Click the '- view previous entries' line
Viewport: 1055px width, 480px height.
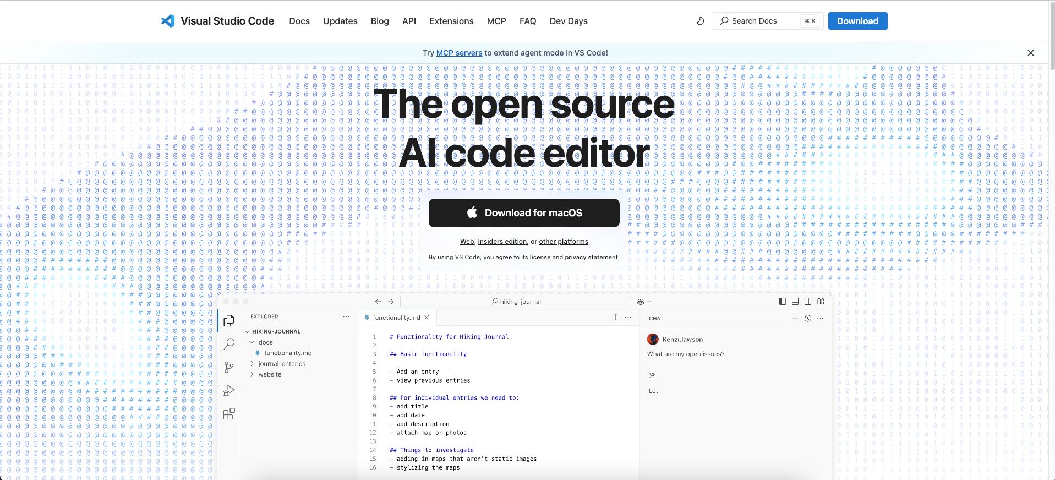pyautogui.click(x=430, y=380)
